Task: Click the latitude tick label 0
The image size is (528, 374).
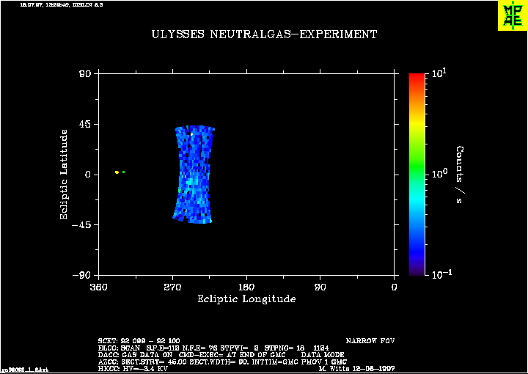Action: point(89,175)
